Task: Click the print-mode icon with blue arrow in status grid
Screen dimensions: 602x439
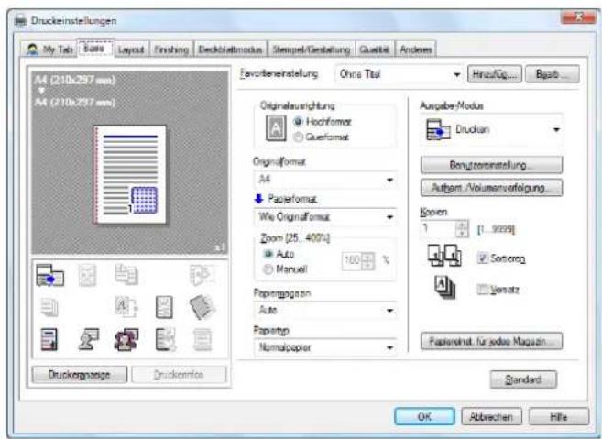Action: click(50, 275)
